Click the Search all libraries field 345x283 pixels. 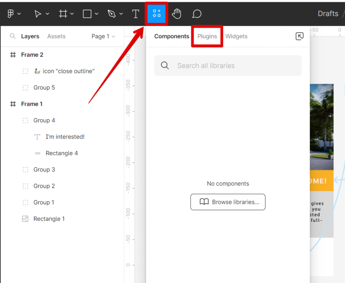coord(228,66)
